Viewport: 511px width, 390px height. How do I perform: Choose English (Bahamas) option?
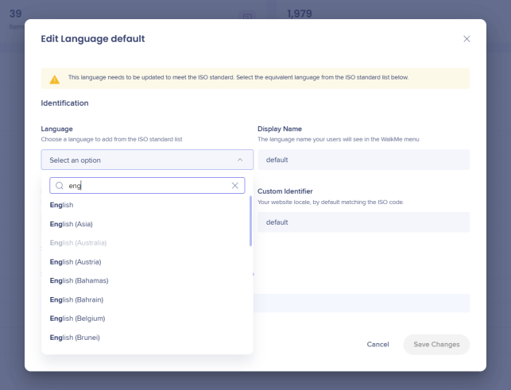79,280
